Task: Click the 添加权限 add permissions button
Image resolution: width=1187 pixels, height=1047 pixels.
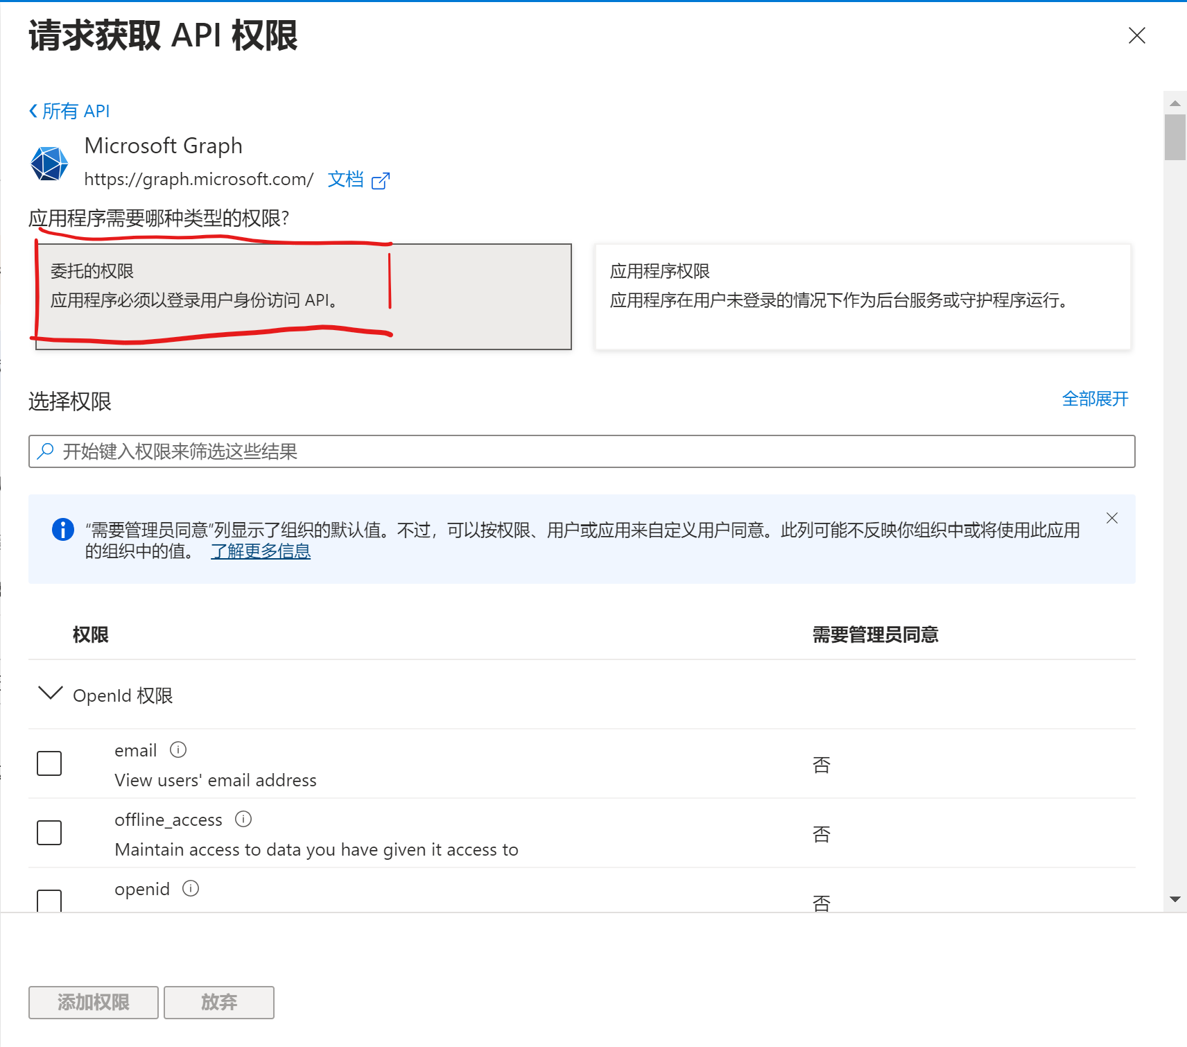Action: [x=94, y=1003]
